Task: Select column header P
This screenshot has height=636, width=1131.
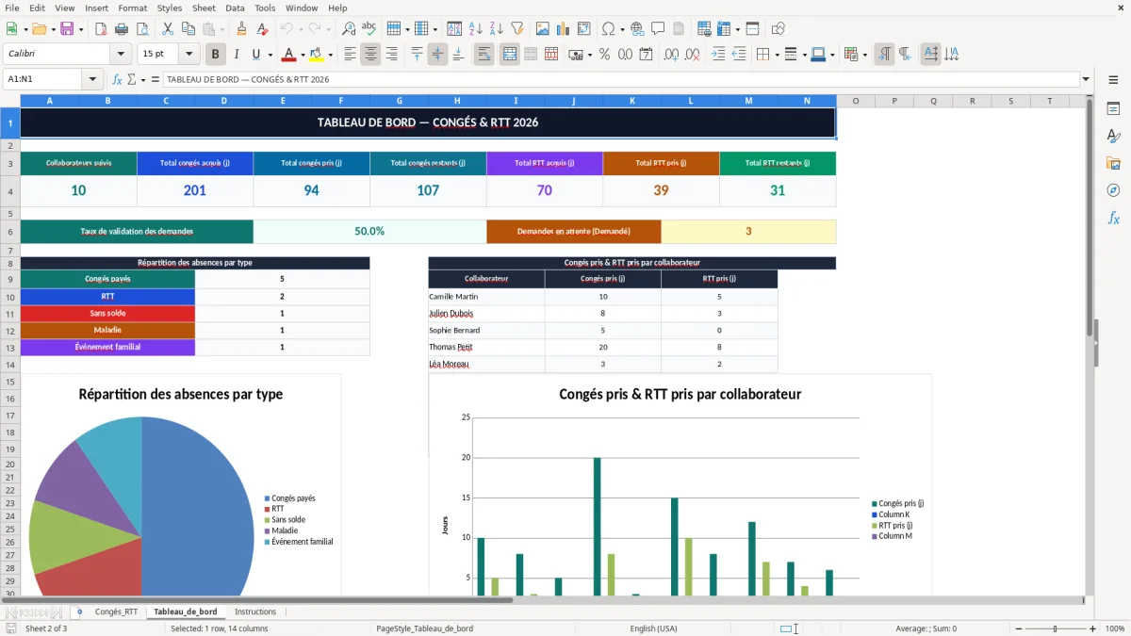Action: tap(893, 101)
